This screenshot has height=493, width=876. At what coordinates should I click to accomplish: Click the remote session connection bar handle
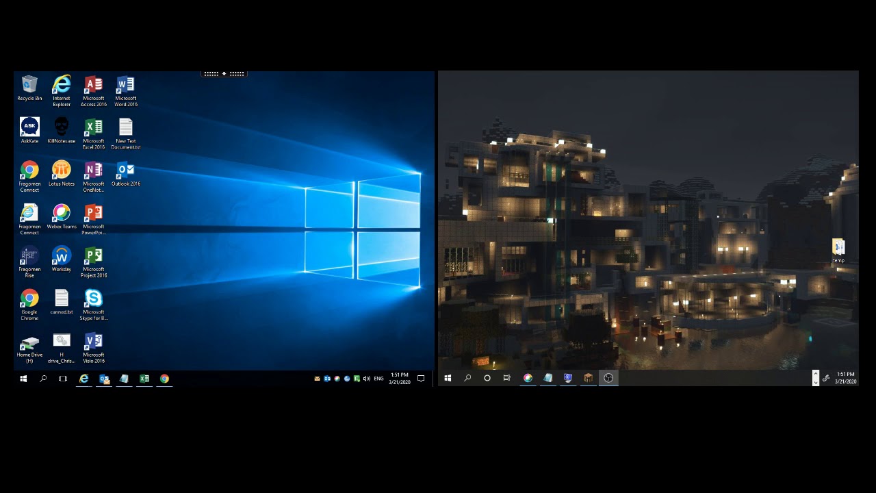point(224,73)
